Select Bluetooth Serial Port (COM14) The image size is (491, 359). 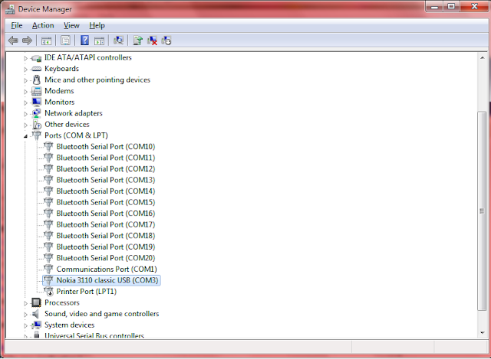[106, 191]
